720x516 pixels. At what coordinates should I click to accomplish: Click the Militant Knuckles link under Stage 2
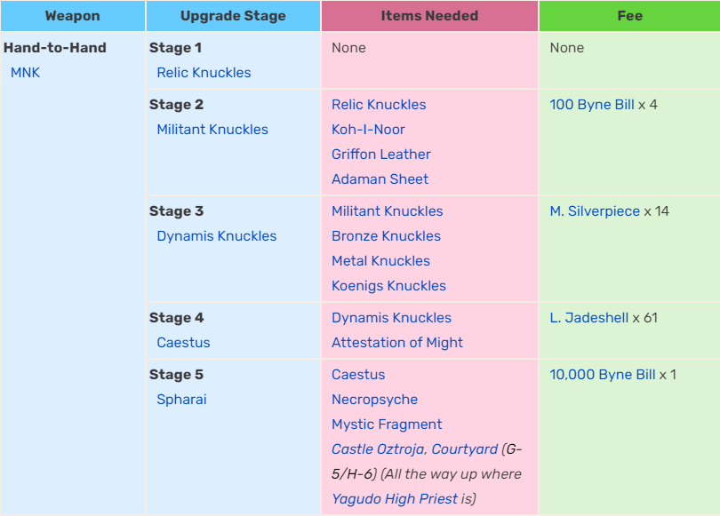(x=212, y=130)
